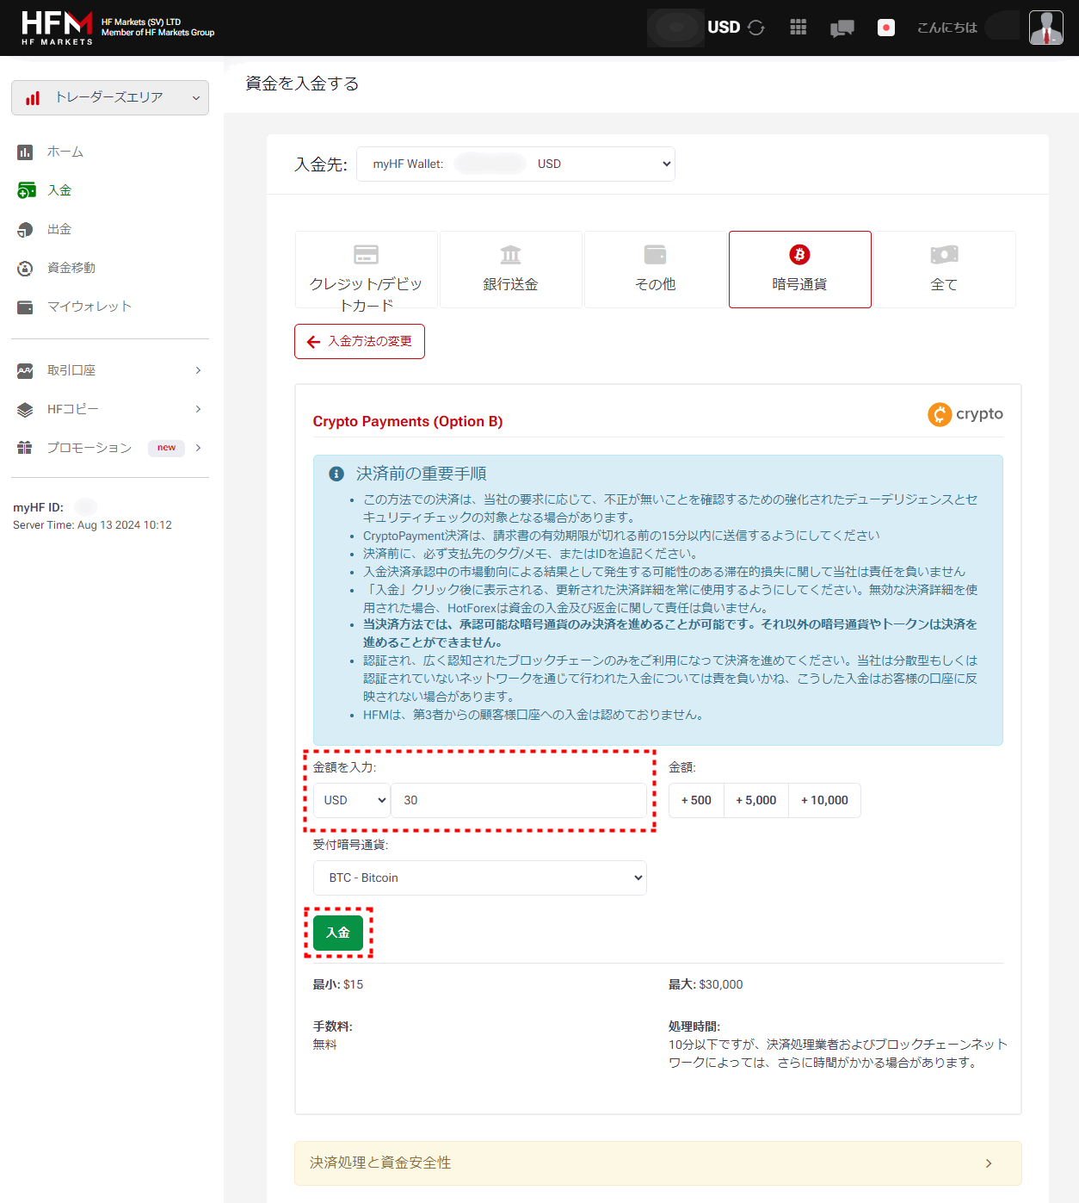This screenshot has width=1079, height=1203.
Task: Click the Withdrawal (出金) sidebar icon
Action: tap(25, 230)
